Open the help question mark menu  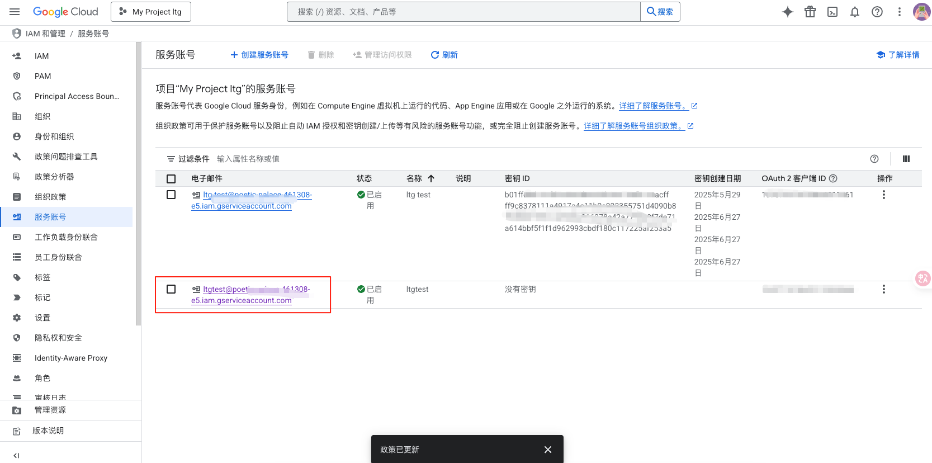click(877, 12)
